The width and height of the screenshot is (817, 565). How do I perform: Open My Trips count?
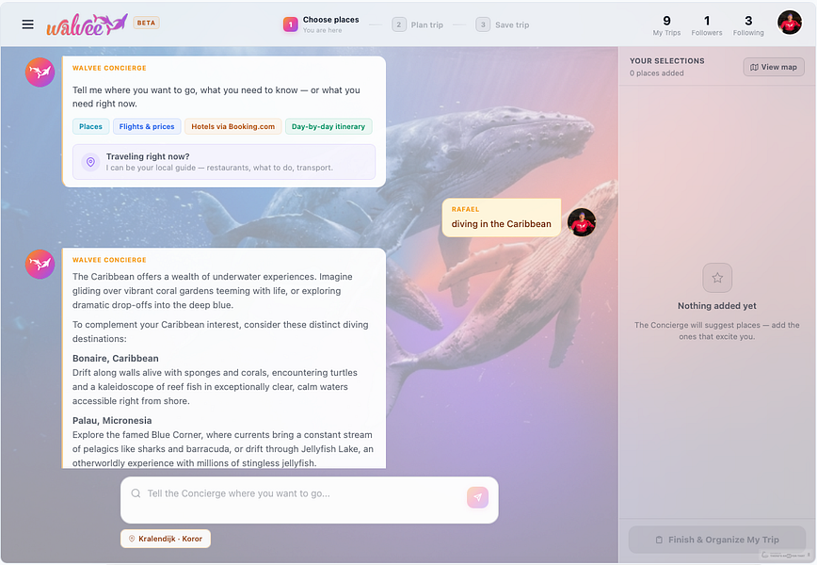pyautogui.click(x=666, y=25)
